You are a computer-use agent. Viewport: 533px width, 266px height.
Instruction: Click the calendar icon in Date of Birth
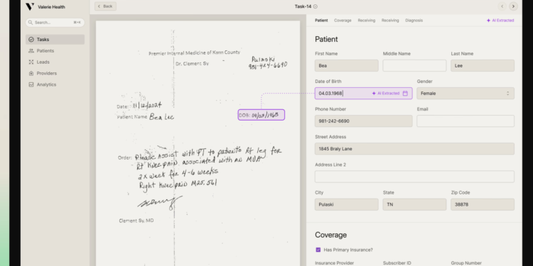405,94
